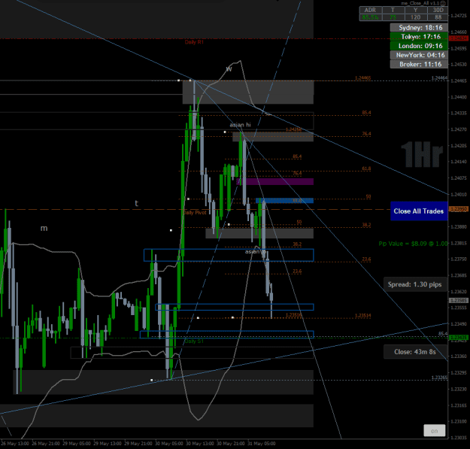This screenshot has height=449, width=470.
Task: Click the red Daily R1 price tag
Action: pos(459,38)
